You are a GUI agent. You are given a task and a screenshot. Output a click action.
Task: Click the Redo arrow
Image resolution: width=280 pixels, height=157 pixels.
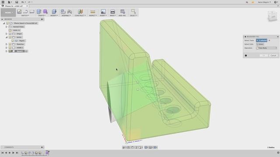pyautogui.click(x=29, y=2)
